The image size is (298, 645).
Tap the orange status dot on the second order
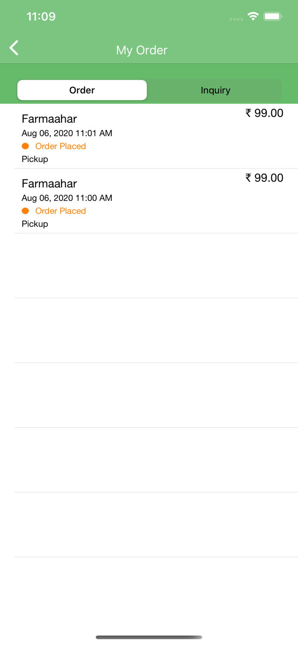(26, 211)
